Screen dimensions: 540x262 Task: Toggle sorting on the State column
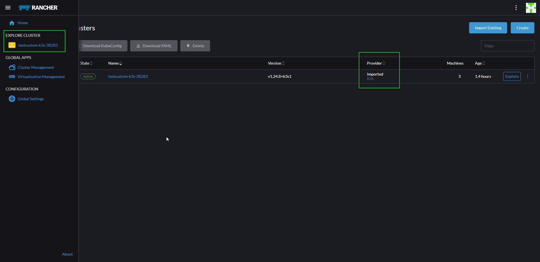click(86, 63)
